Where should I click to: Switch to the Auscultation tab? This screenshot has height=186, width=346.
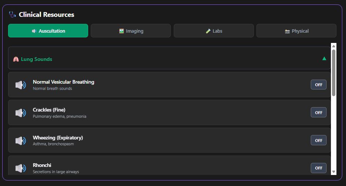coord(48,31)
